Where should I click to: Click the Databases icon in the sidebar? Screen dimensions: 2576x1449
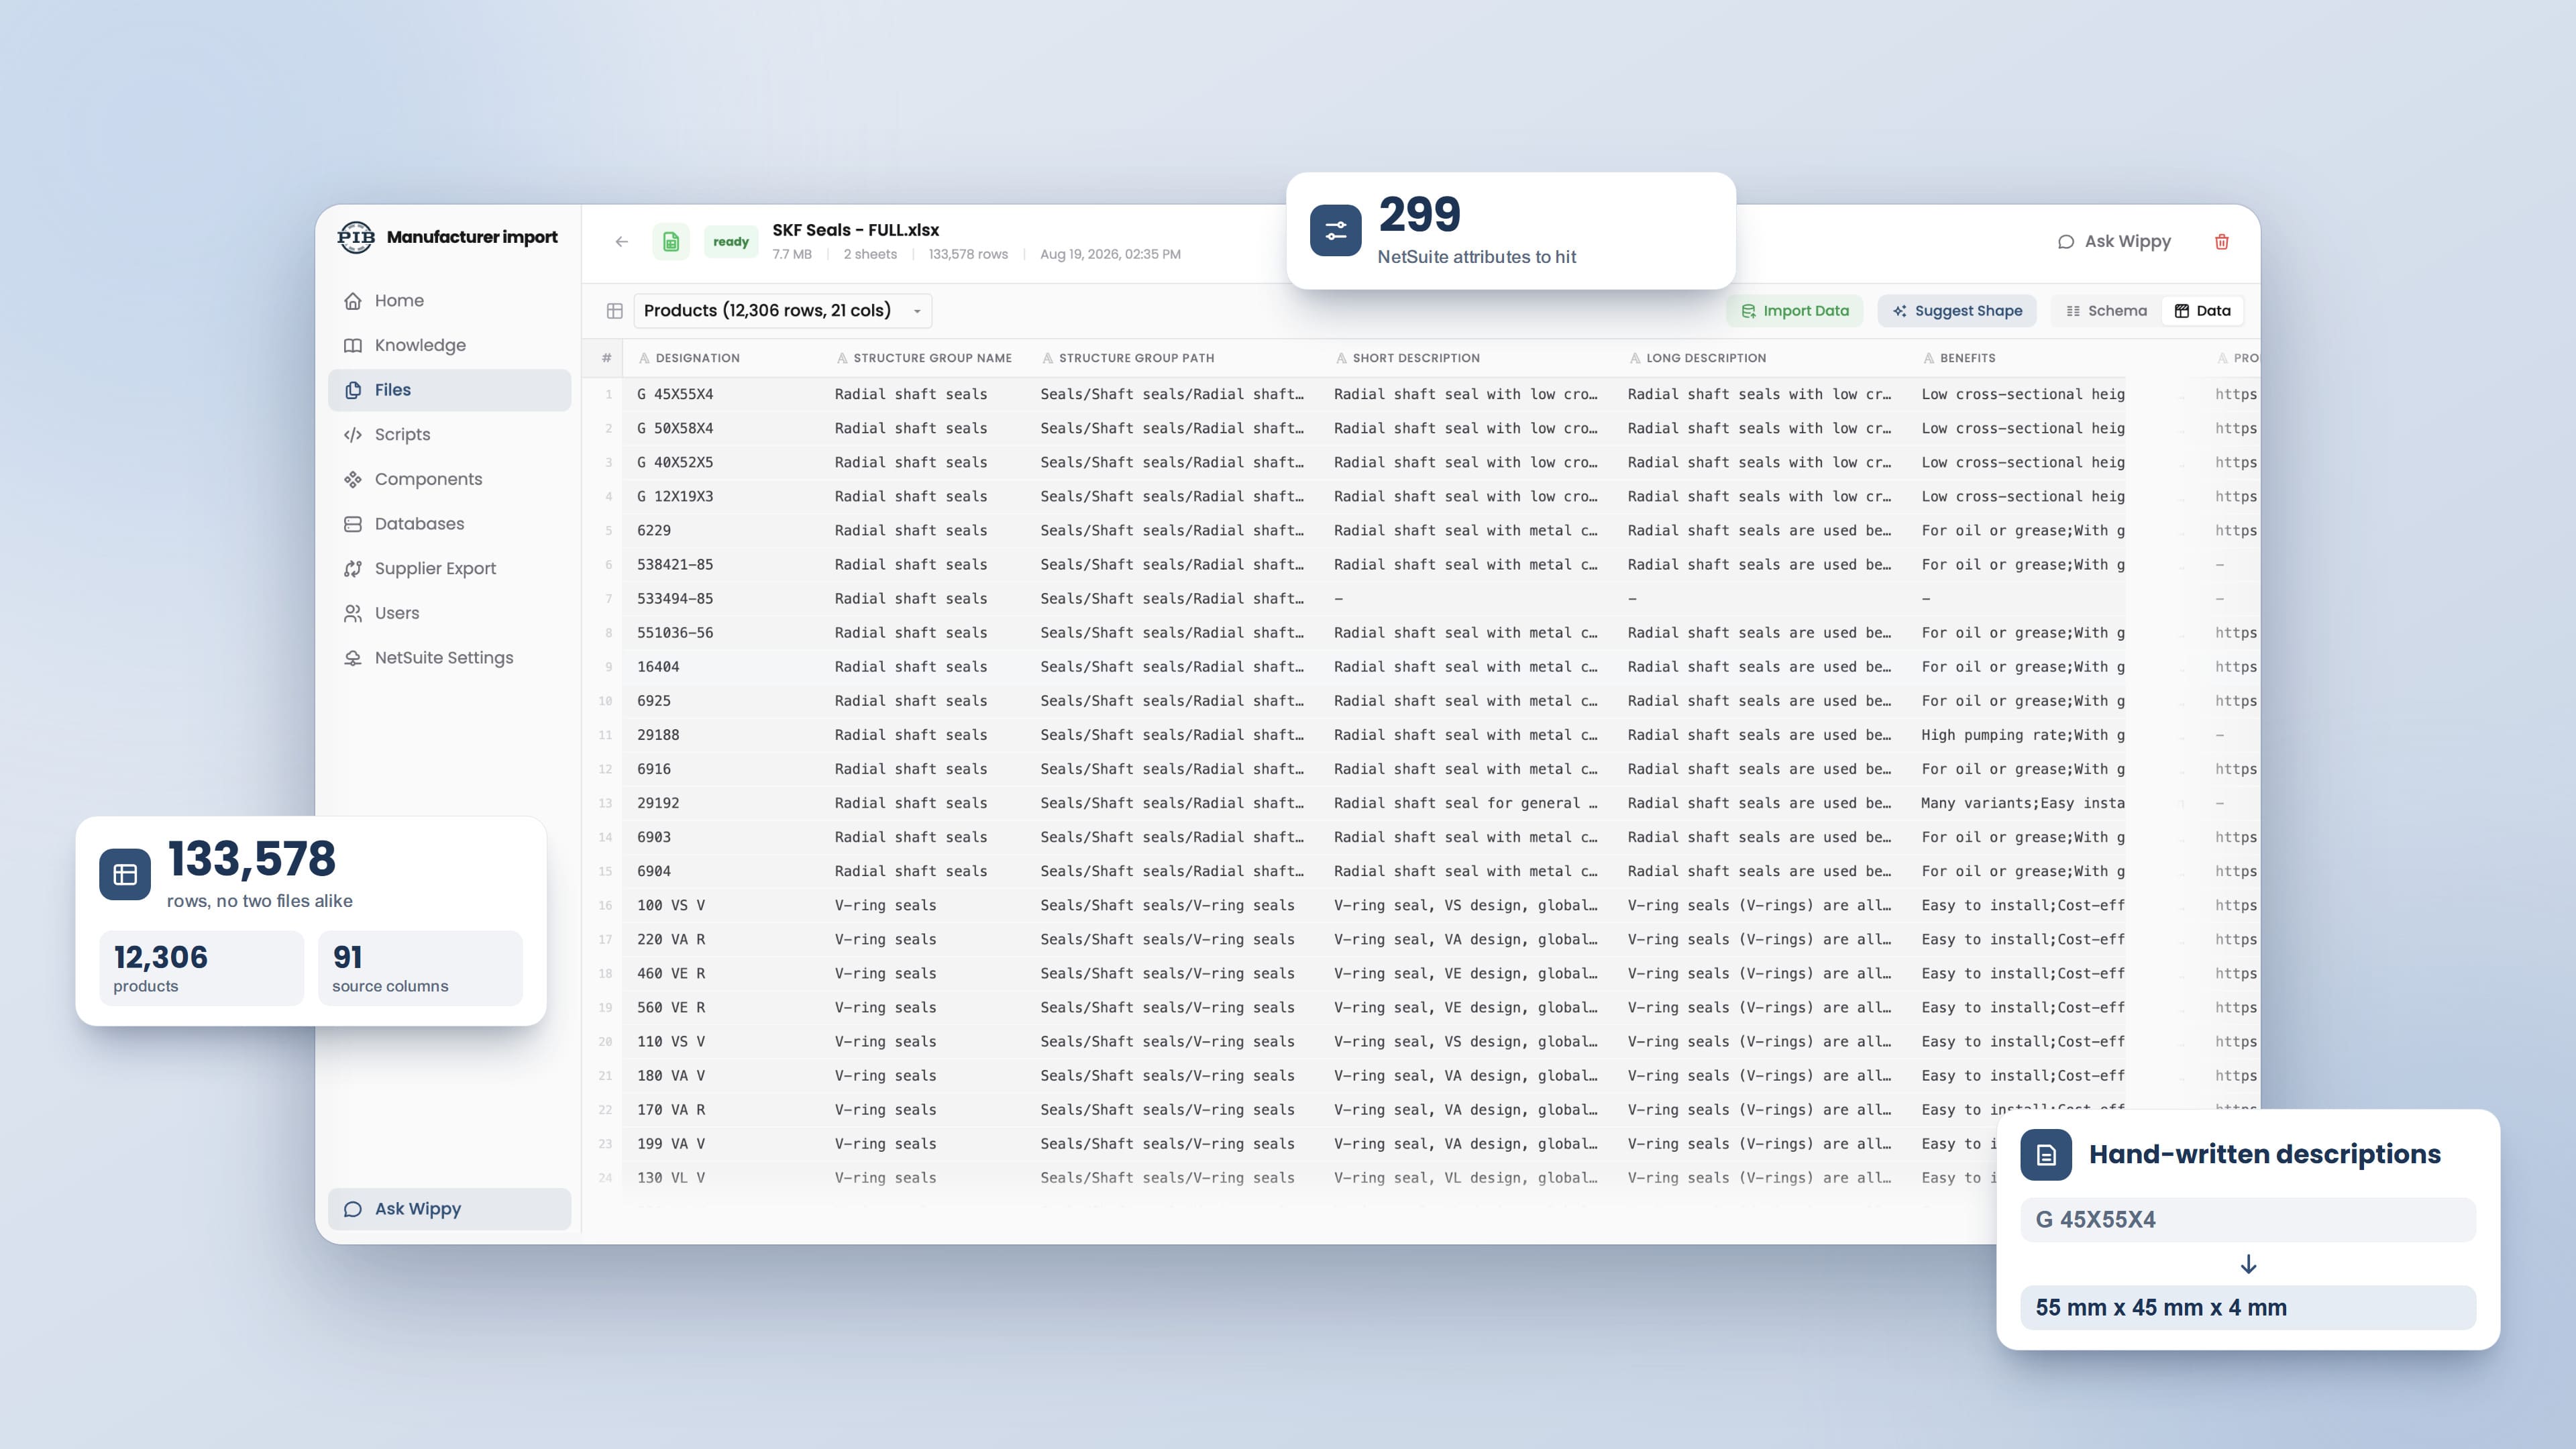[x=352, y=524]
